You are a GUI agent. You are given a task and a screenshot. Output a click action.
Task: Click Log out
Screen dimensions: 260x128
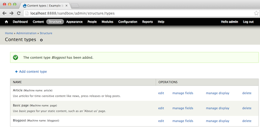click(248, 22)
